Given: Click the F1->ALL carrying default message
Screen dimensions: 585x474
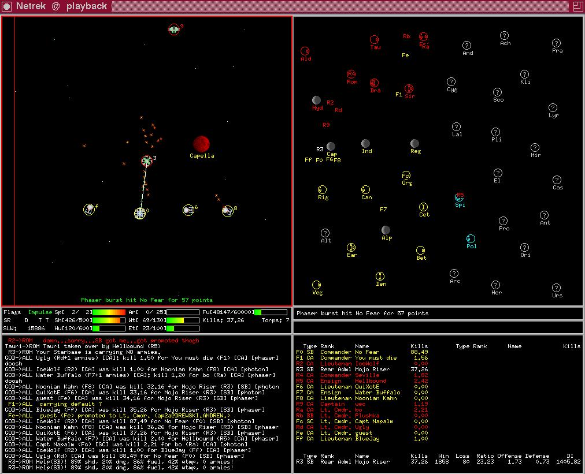Looking at the screenshot, I should coord(55,404).
